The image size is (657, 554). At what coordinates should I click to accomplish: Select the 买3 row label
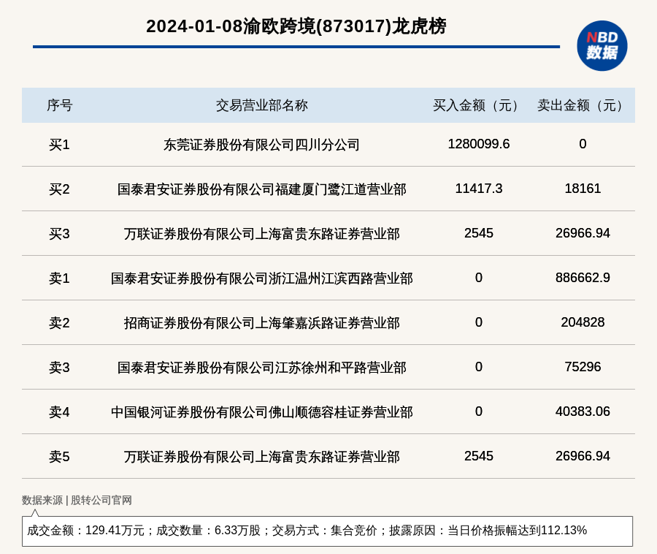click(59, 234)
